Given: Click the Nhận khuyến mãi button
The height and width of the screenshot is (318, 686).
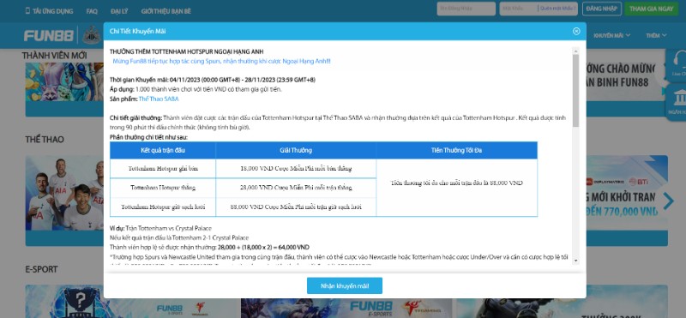Looking at the screenshot, I should (345, 285).
